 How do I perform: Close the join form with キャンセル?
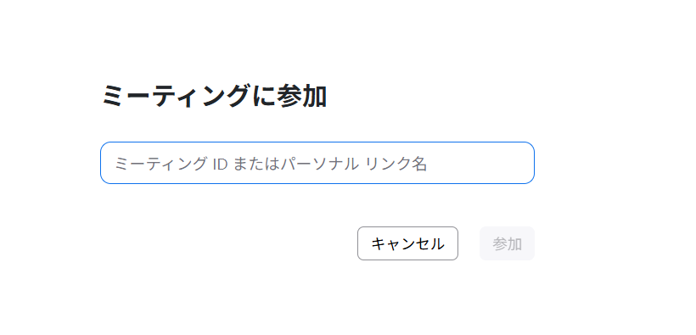(x=407, y=243)
